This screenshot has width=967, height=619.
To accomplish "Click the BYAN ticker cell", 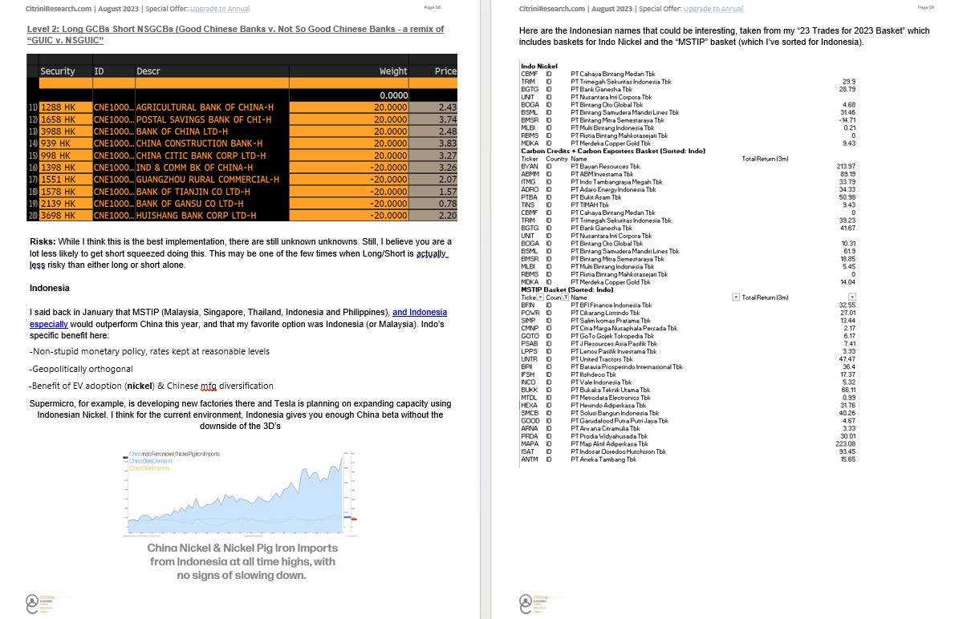I will click(x=530, y=167).
